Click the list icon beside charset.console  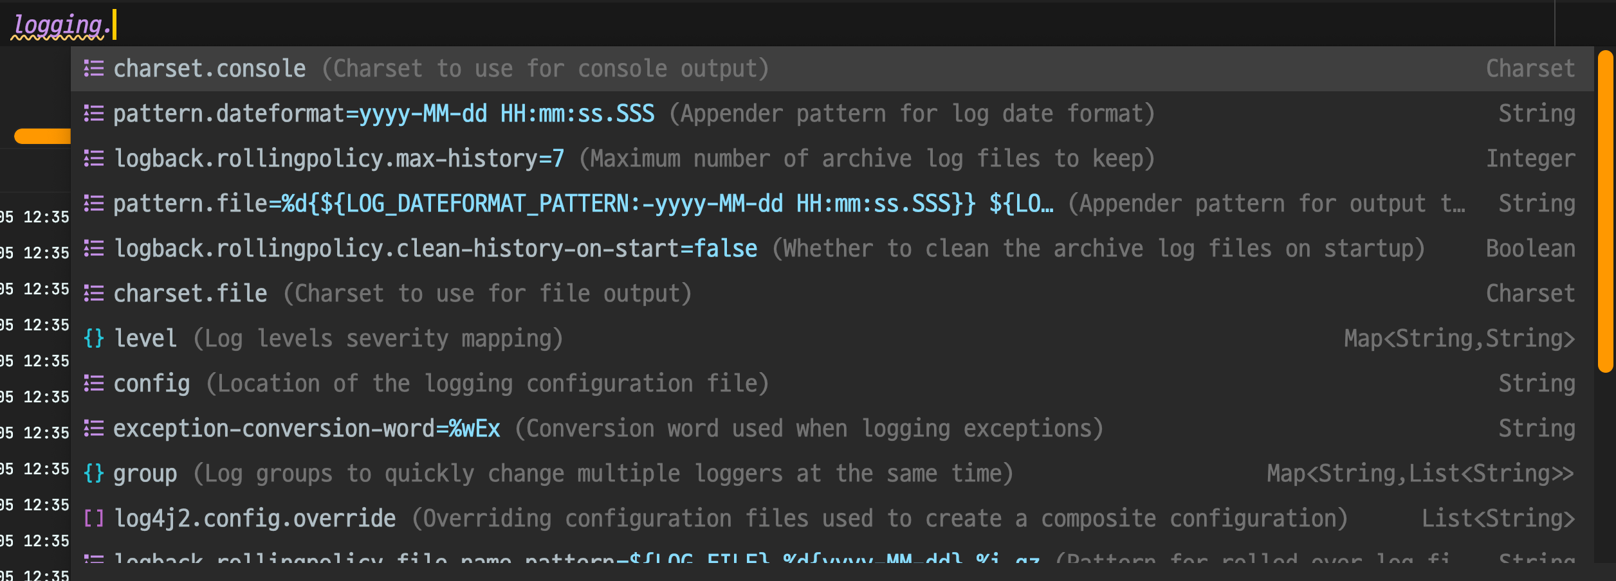(x=94, y=68)
